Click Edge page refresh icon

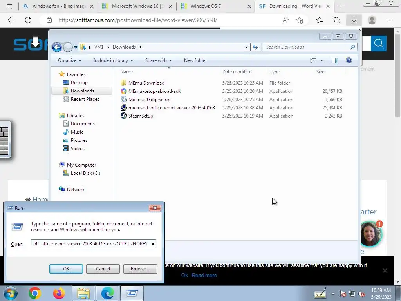pyautogui.click(x=28, y=20)
